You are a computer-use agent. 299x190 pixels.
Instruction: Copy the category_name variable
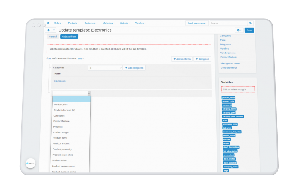pyautogui.click(x=229, y=109)
